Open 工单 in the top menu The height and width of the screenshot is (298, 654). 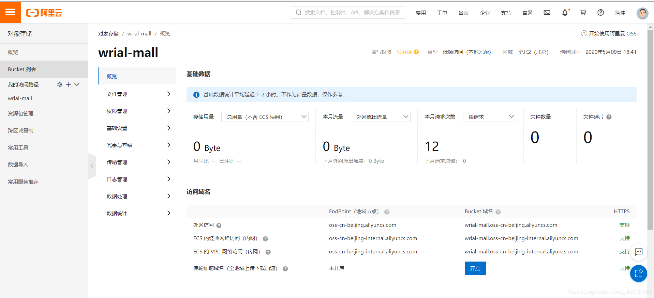click(x=442, y=13)
